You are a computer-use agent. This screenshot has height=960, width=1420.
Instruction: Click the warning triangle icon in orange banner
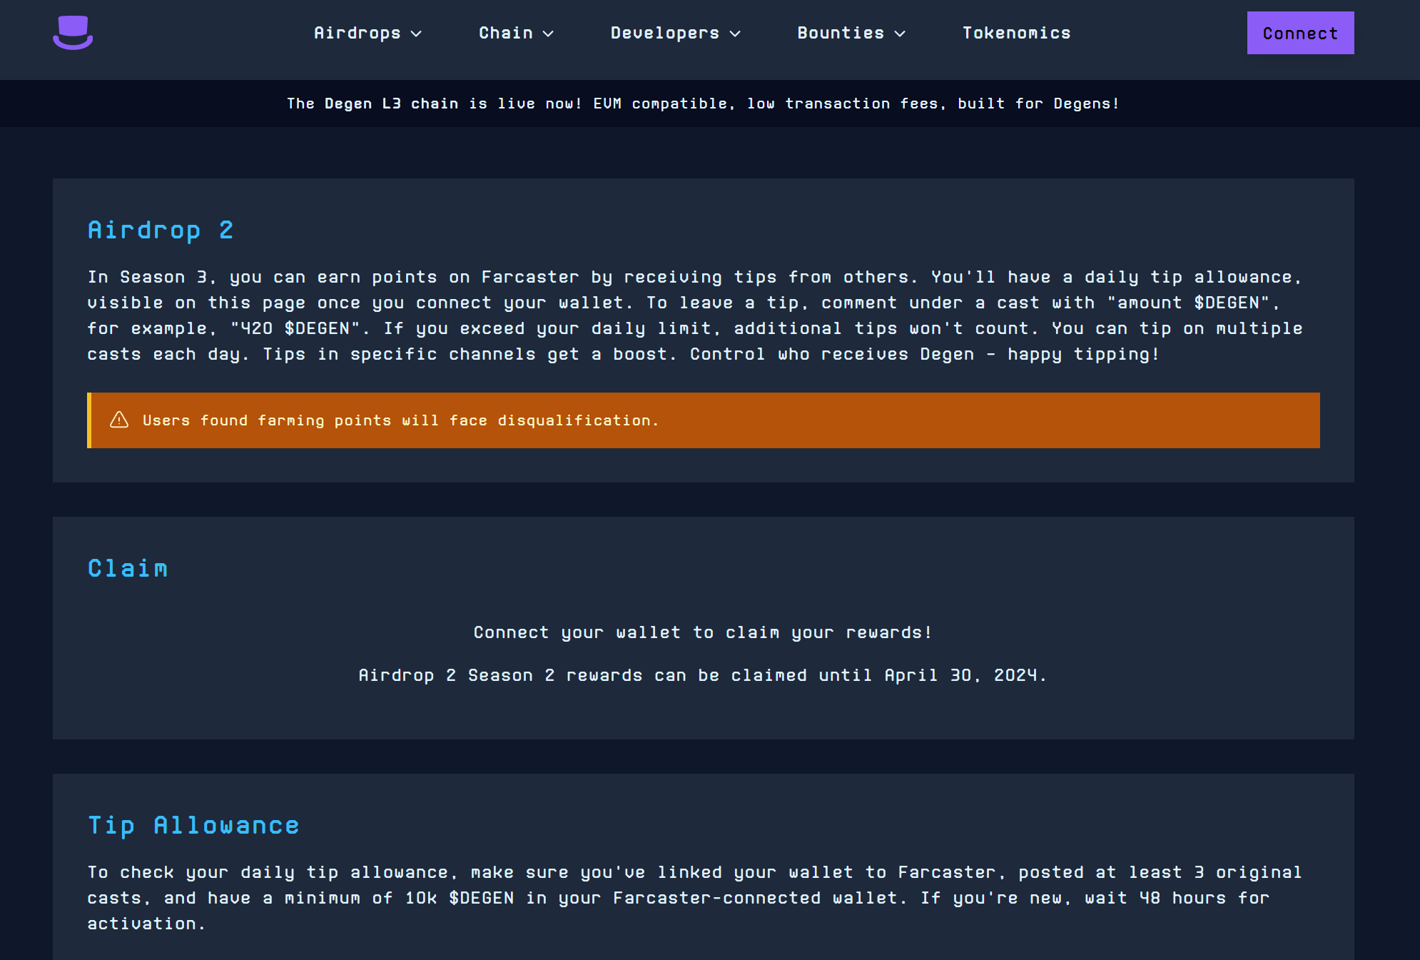tap(119, 420)
